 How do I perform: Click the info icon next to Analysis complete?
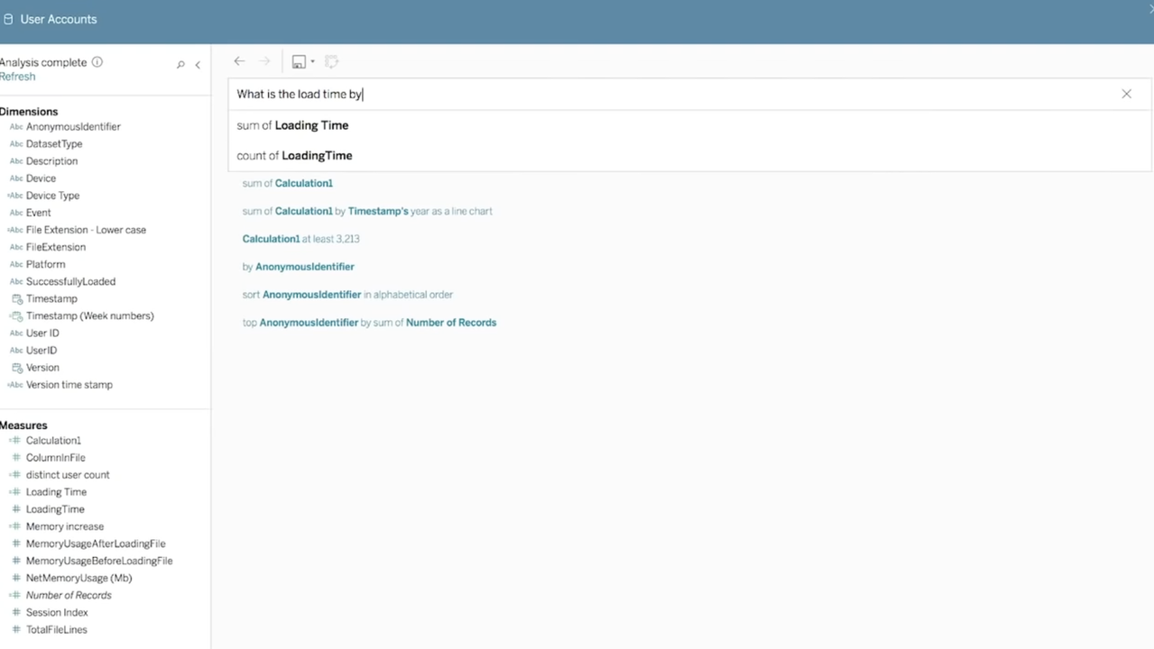click(97, 62)
